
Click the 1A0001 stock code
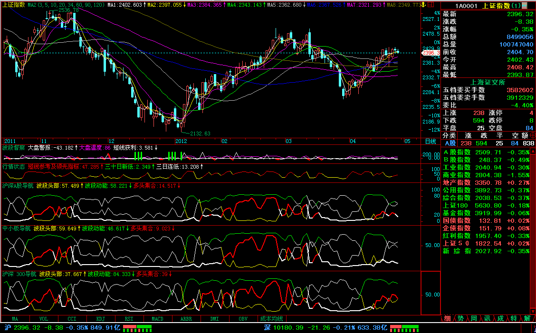click(466, 6)
